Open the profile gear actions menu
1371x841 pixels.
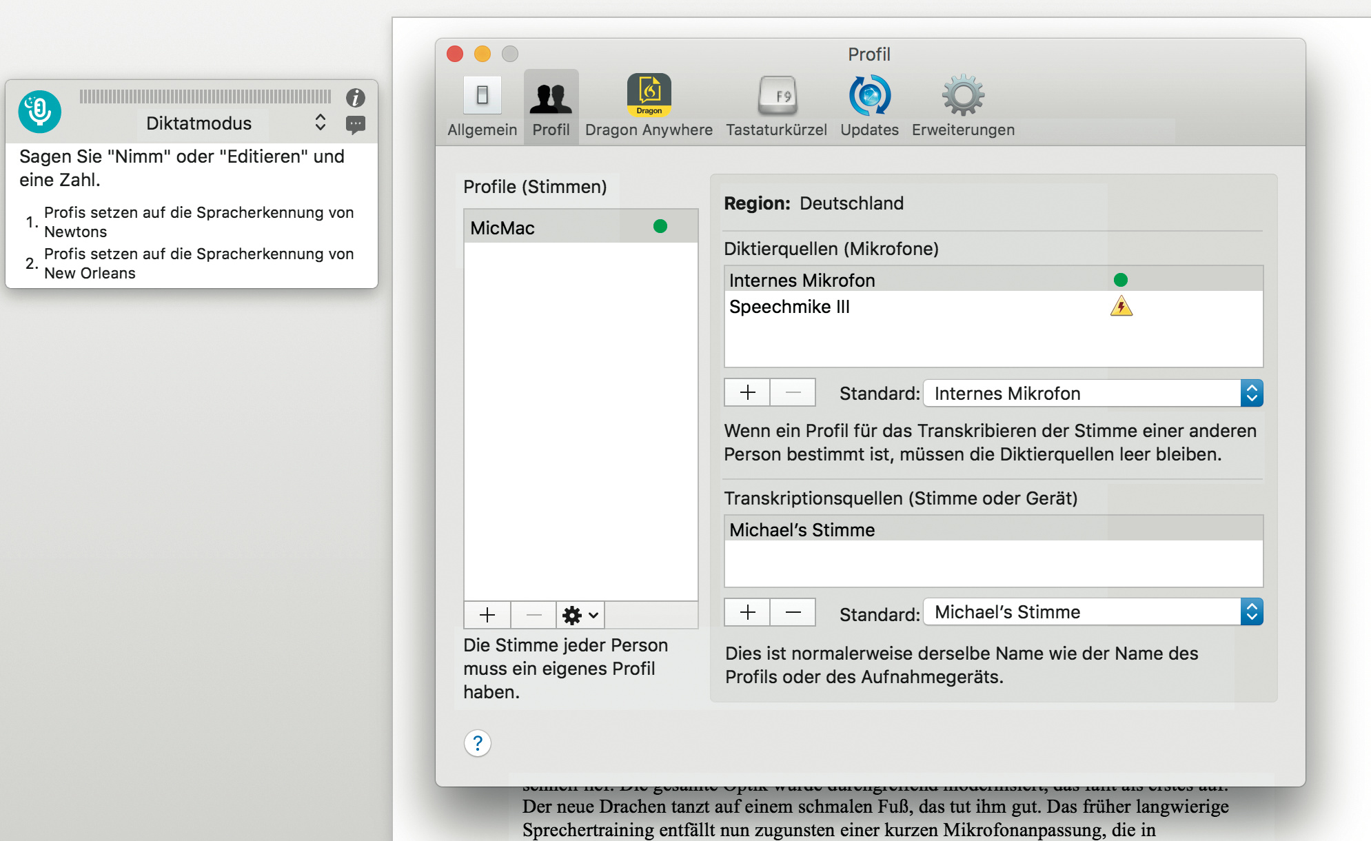(x=580, y=615)
